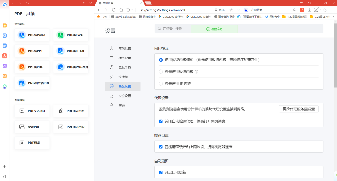Select 总是使用极速内核 kernel mode
The width and height of the screenshot is (337, 181).
160,72
